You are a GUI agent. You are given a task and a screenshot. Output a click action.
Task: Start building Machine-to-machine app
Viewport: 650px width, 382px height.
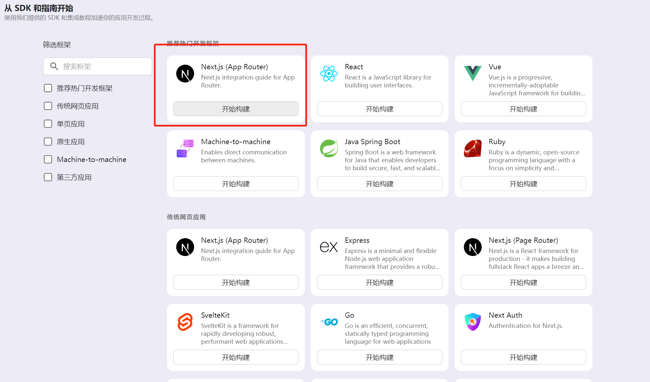[236, 184]
